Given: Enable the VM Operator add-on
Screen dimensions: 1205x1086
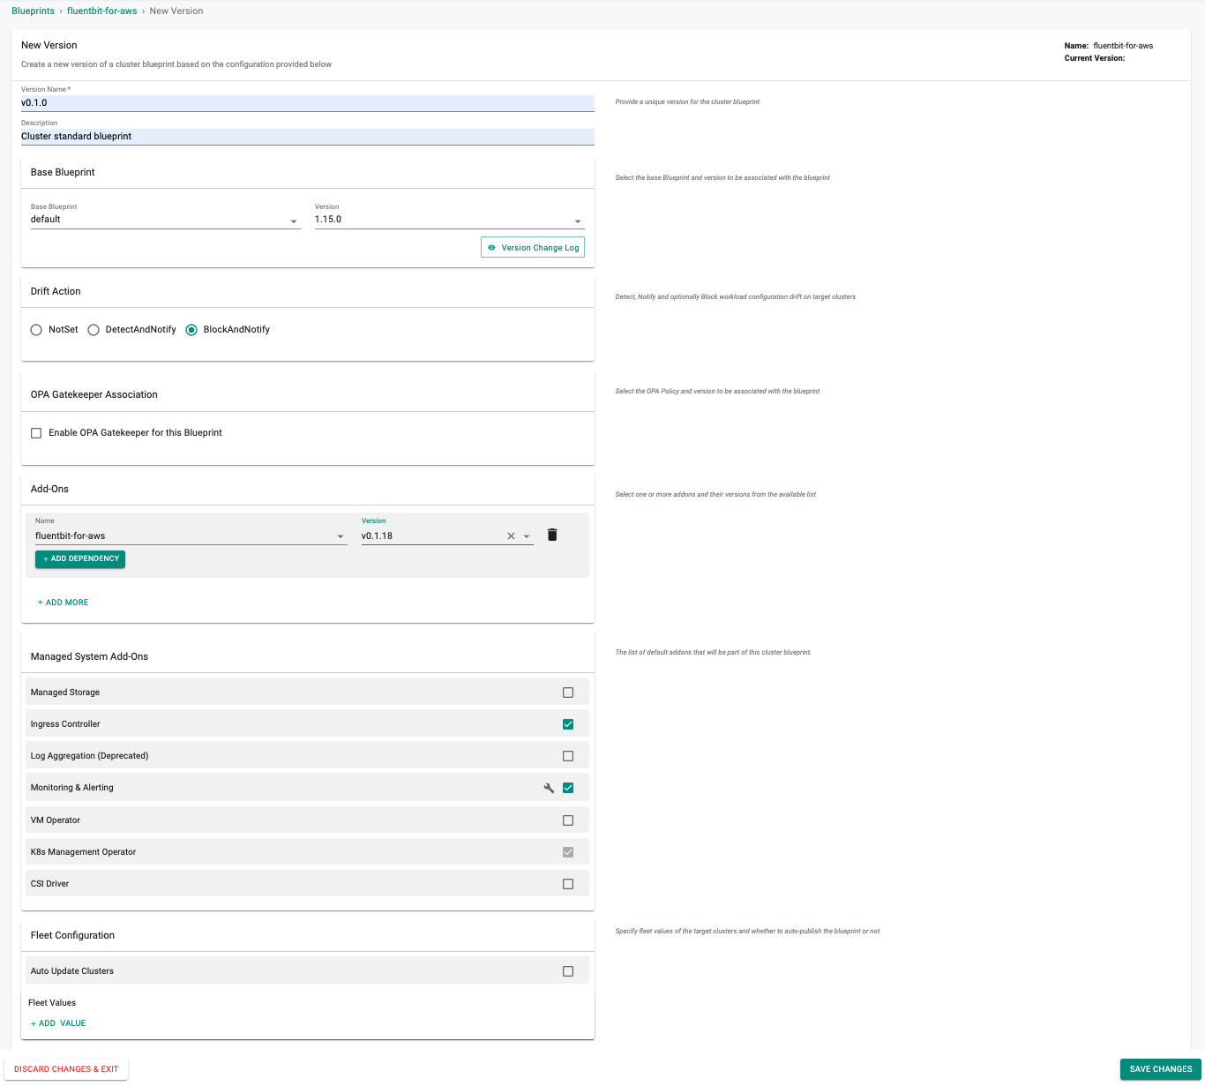Looking at the screenshot, I should coord(568,820).
